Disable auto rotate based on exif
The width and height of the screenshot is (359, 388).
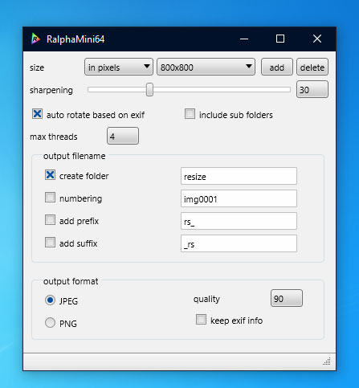[x=37, y=114]
